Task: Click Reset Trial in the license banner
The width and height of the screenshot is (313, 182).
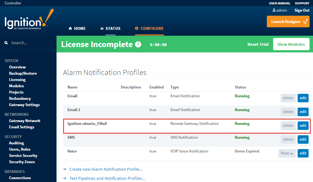Action: click(x=258, y=44)
